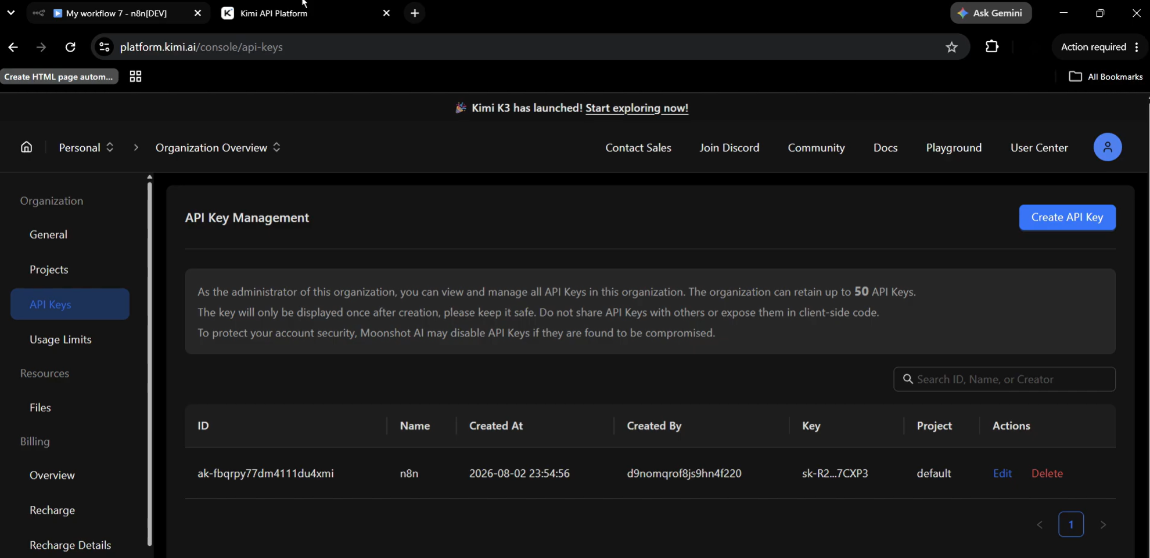Image resolution: width=1150 pixels, height=558 pixels.
Task: Click the key name n8n cell
Action: coord(409,473)
